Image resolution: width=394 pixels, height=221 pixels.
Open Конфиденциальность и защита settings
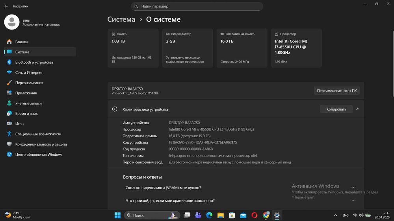pyautogui.click(x=40, y=144)
